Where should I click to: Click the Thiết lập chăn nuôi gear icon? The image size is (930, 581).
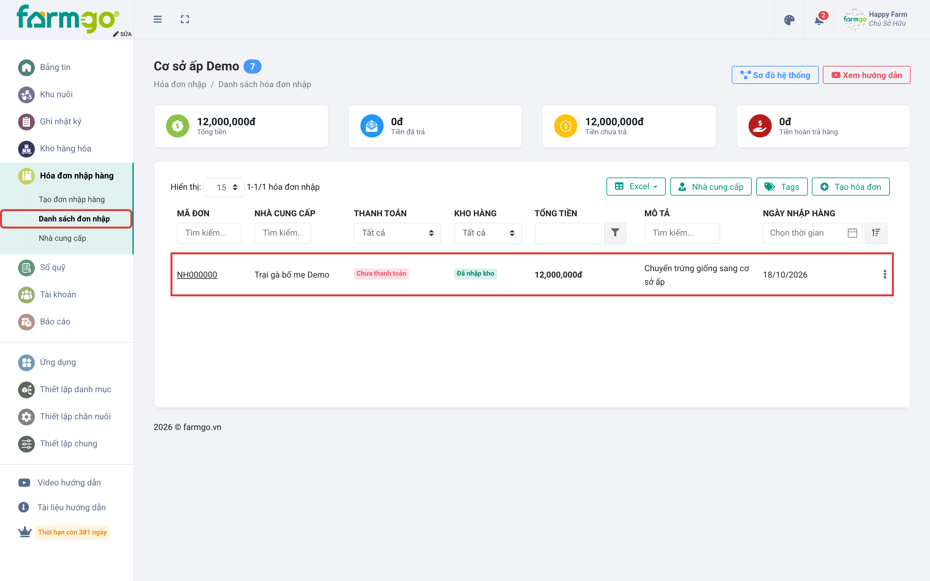26,417
